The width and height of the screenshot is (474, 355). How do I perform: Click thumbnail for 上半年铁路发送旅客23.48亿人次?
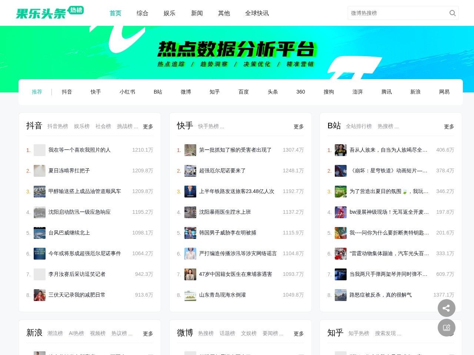pos(190,192)
